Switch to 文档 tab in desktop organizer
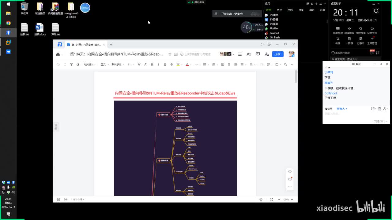Screen dimensions: 392x220 290,10
